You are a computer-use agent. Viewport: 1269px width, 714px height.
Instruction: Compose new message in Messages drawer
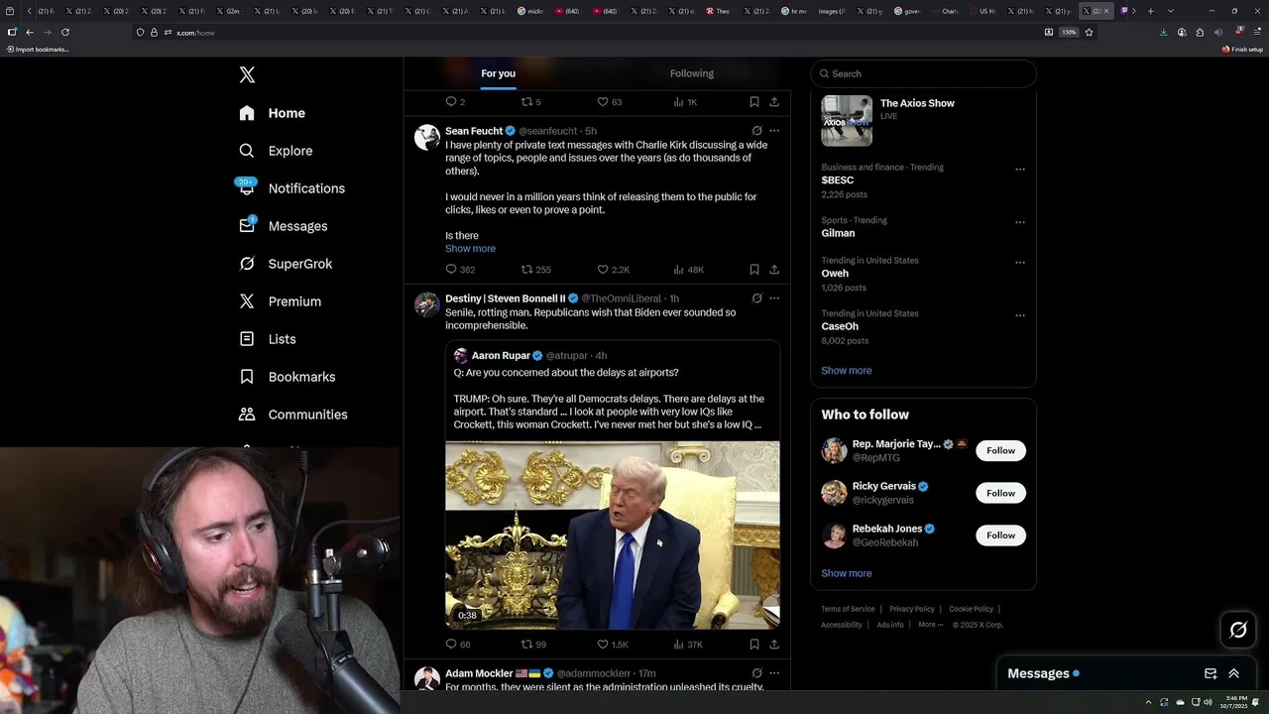point(1211,673)
